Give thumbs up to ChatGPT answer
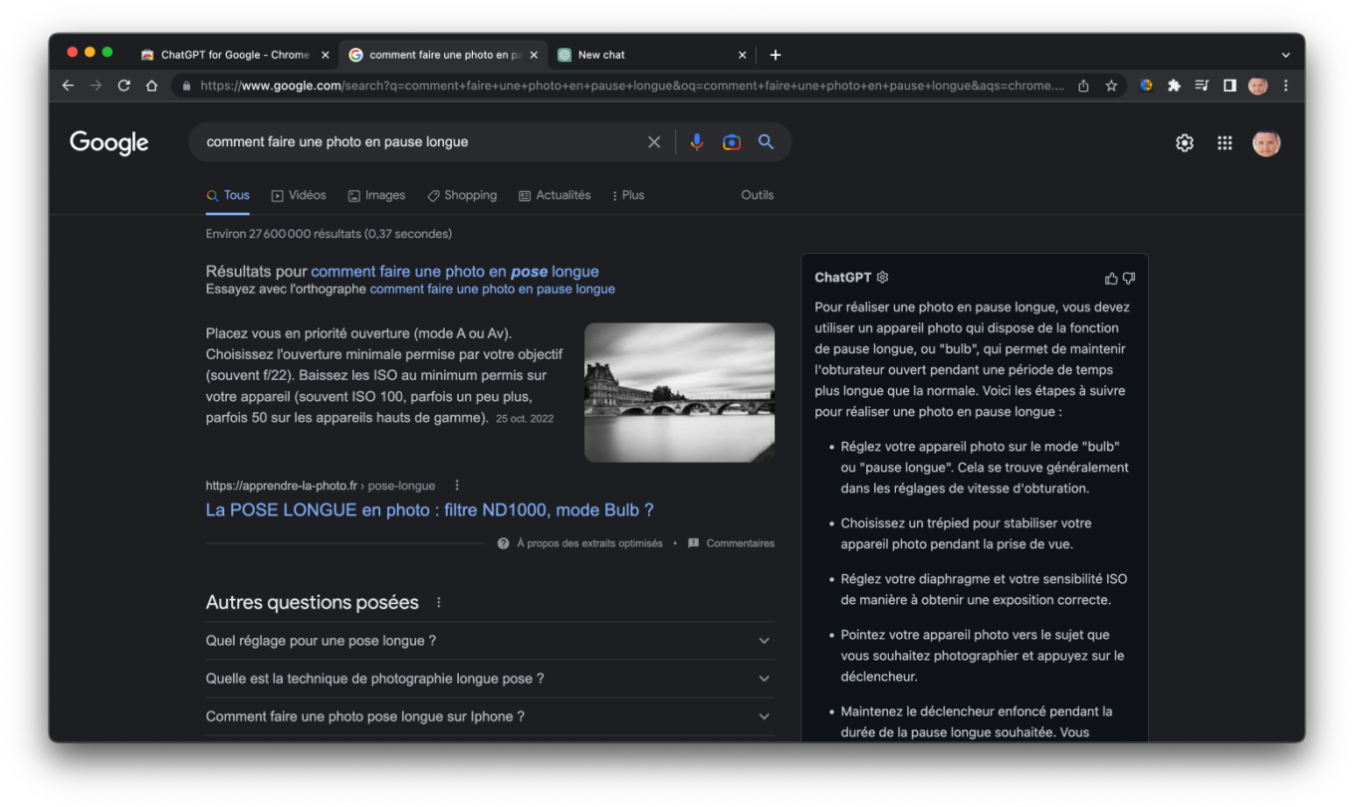This screenshot has height=807, width=1354. coord(1111,279)
